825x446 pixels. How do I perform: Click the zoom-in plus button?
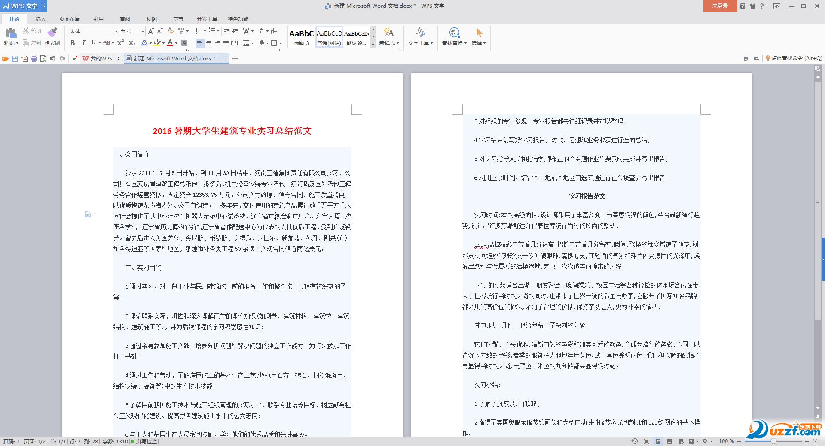(x=807, y=441)
